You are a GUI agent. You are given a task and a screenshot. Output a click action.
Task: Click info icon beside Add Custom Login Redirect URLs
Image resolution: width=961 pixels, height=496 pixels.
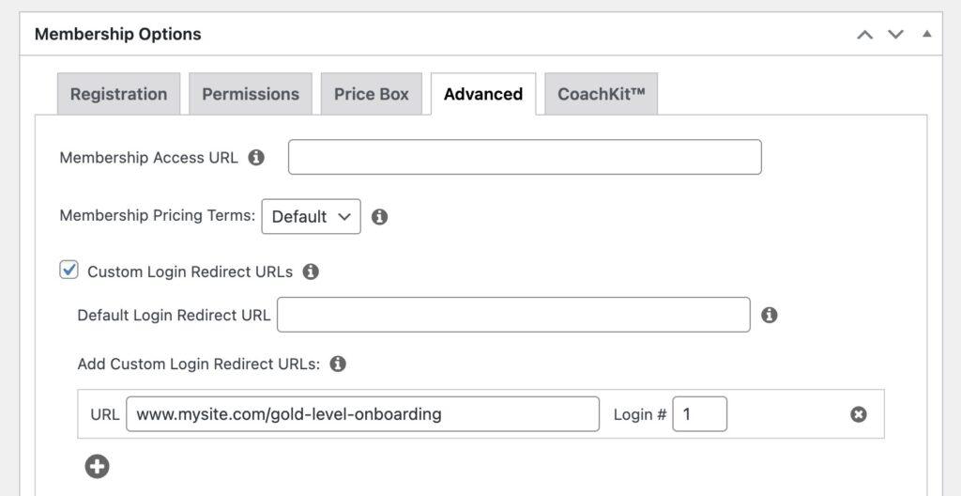(x=338, y=364)
